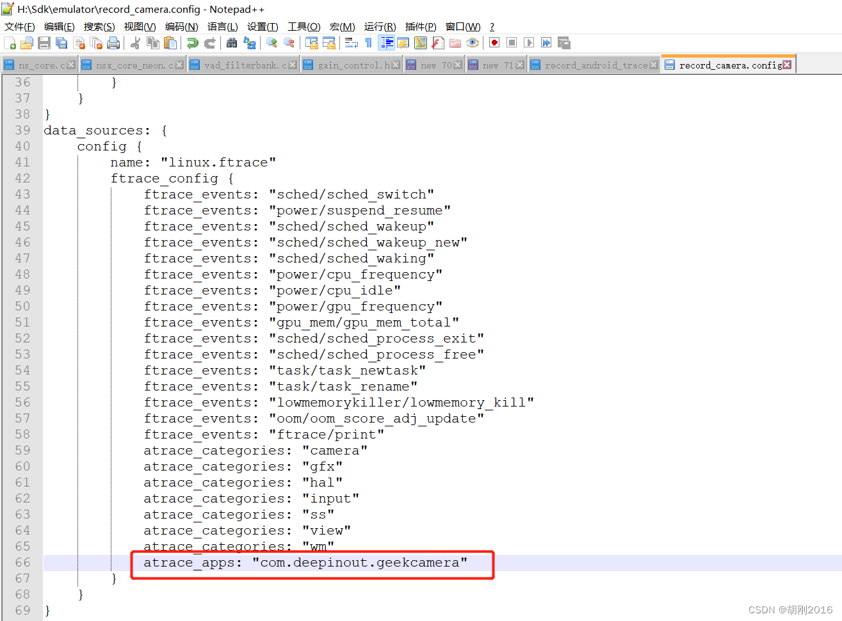Toggle the monitoring eye icon

coord(473,43)
